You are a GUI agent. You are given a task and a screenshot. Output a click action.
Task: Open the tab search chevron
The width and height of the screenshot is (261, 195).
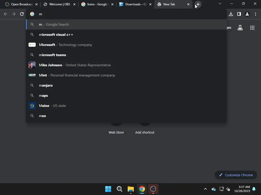click(x=220, y=4)
